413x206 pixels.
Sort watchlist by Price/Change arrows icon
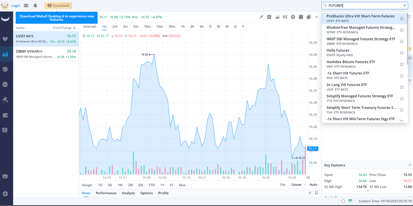pos(74,28)
